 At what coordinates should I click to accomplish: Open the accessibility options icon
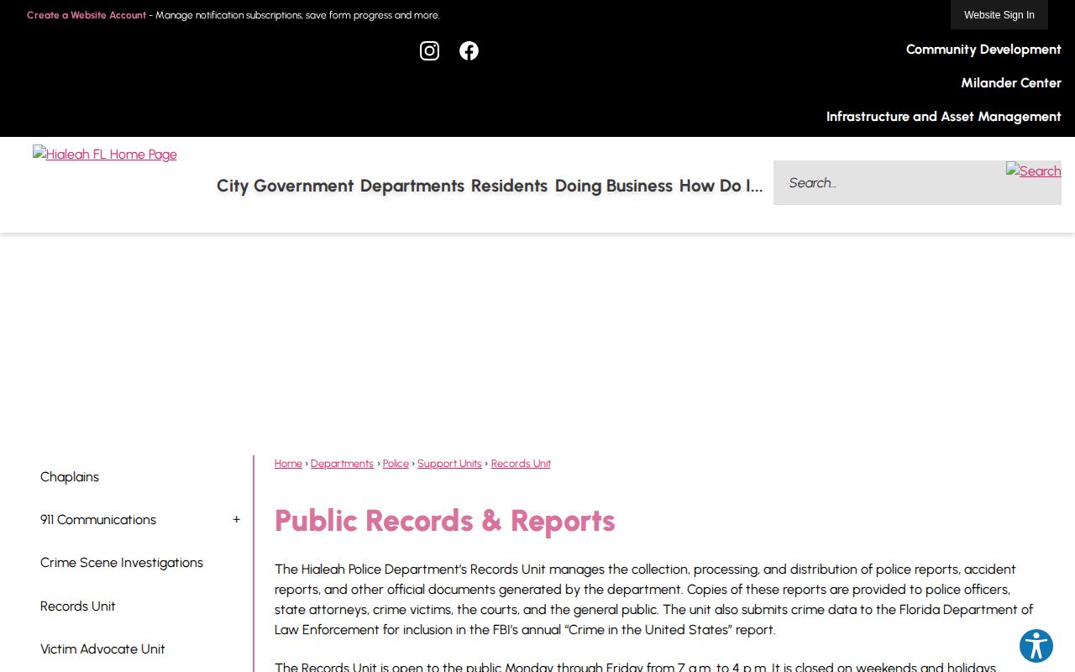[1036, 646]
